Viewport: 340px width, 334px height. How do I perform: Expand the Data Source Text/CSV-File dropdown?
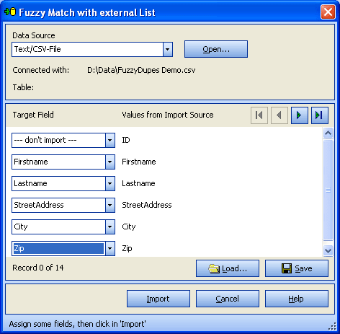[168, 50]
